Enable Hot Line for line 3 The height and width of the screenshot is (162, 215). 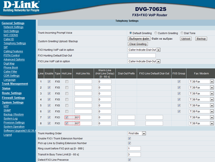click(x=67, y=93)
